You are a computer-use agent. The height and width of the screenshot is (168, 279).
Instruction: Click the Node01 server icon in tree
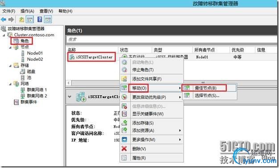23,53
